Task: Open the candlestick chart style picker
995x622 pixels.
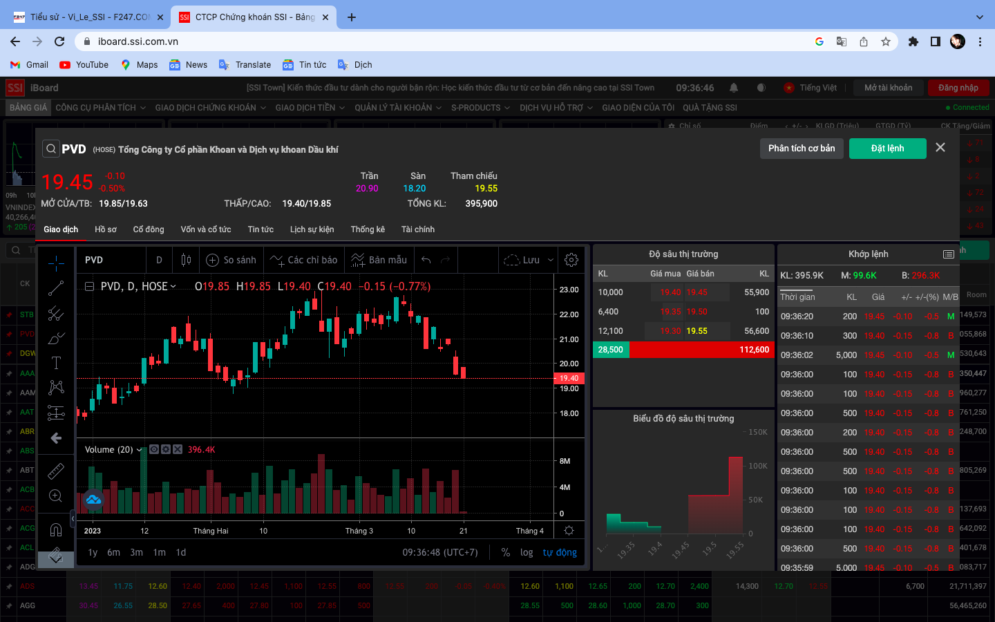Action: click(186, 260)
